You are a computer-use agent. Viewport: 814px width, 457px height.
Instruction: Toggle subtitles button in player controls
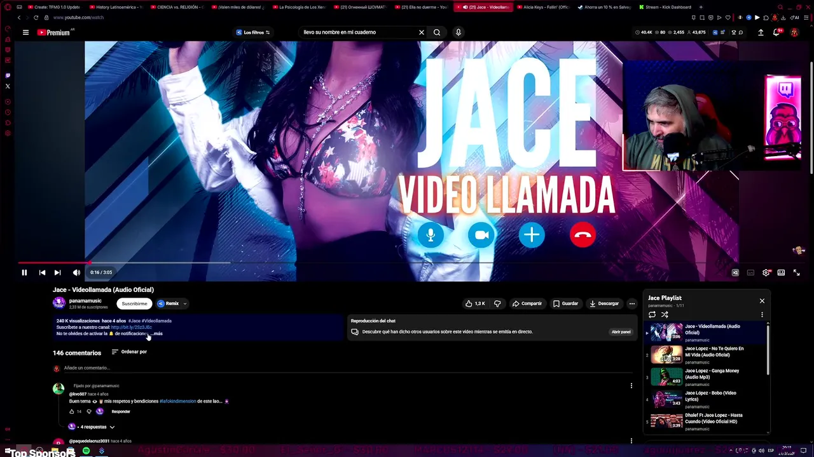[x=750, y=272]
